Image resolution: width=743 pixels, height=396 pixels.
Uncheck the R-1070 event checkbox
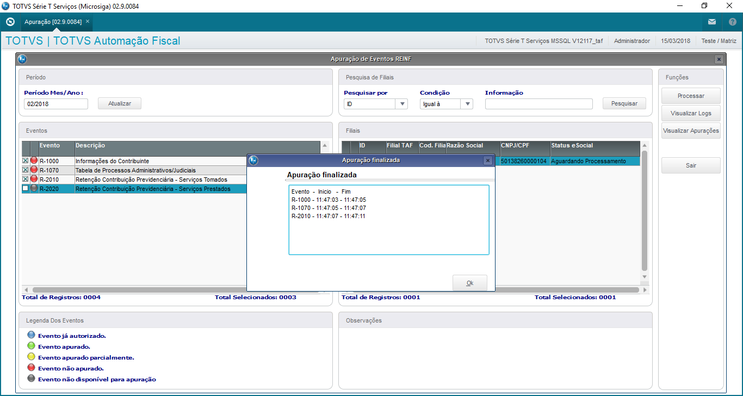(25, 170)
